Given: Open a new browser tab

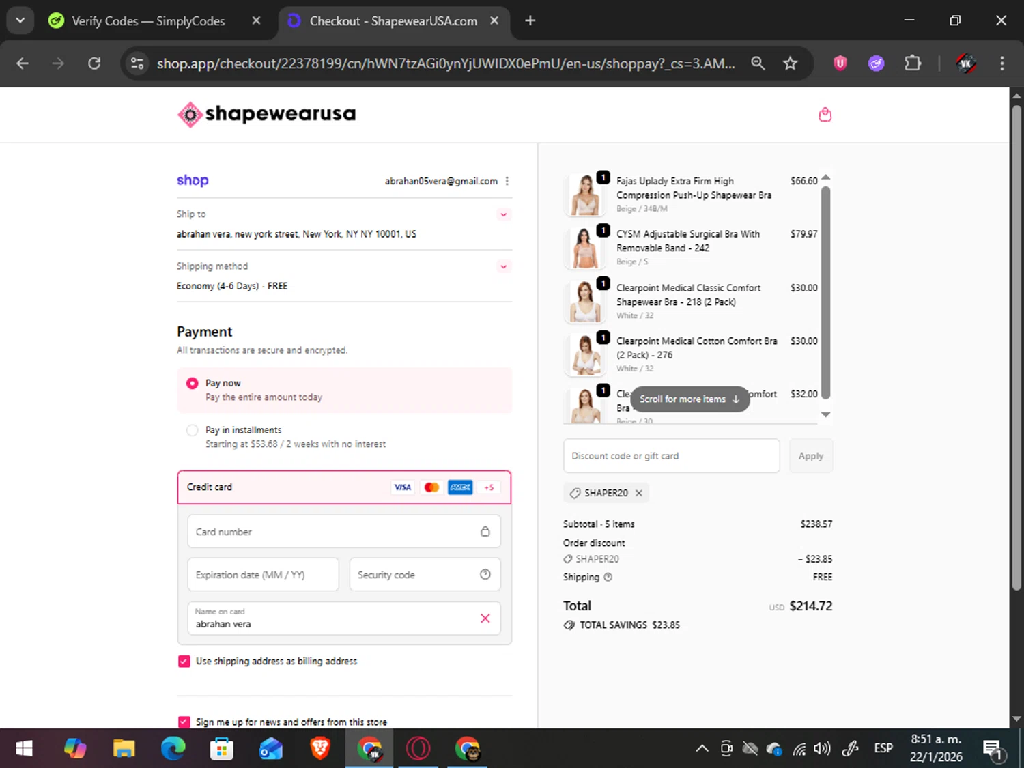Looking at the screenshot, I should tap(530, 20).
